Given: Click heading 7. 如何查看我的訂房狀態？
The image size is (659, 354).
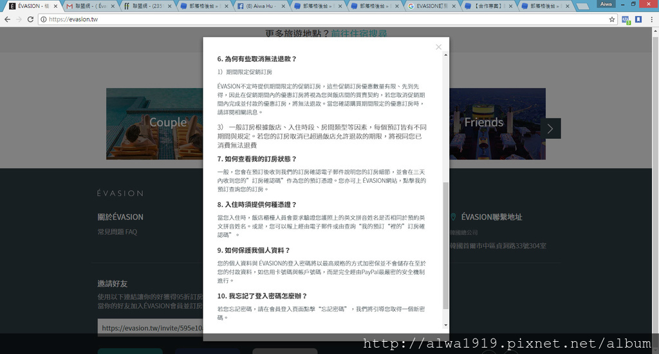Looking at the screenshot, I should click(x=257, y=159).
